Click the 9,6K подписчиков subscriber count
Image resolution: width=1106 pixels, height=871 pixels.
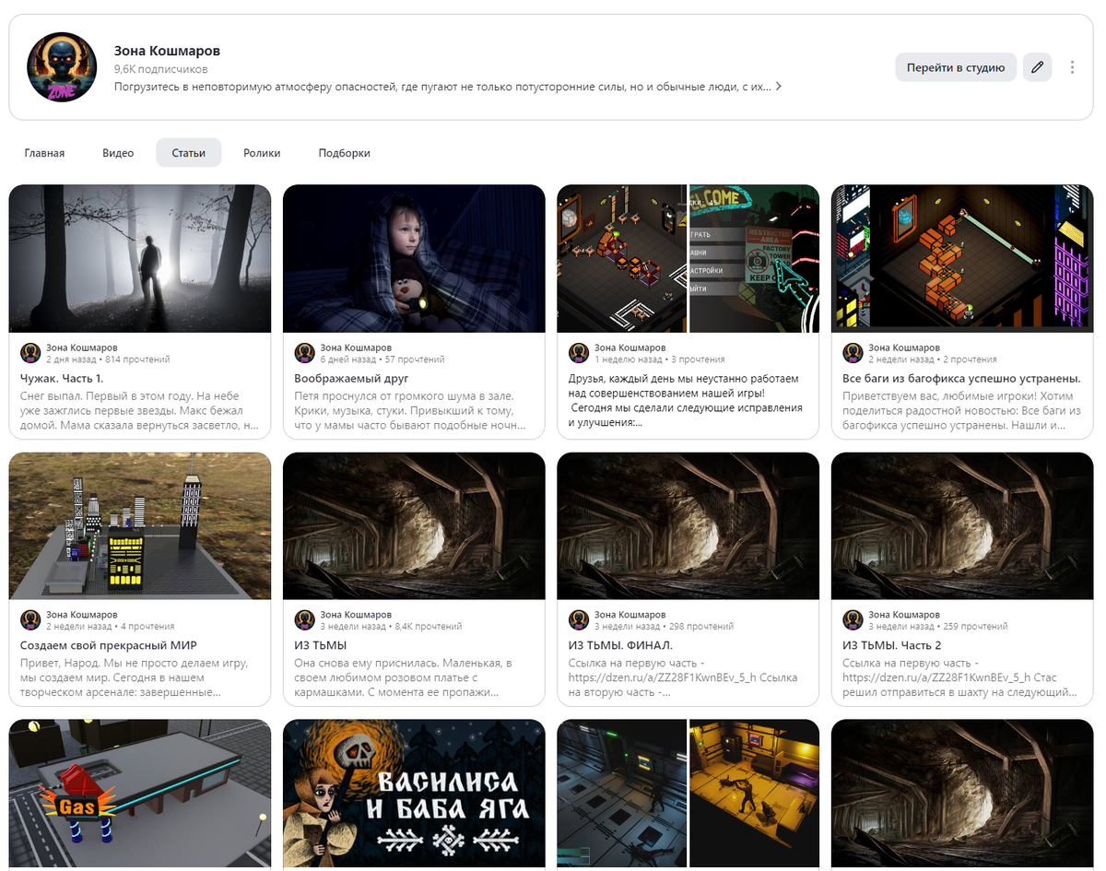coord(161,69)
